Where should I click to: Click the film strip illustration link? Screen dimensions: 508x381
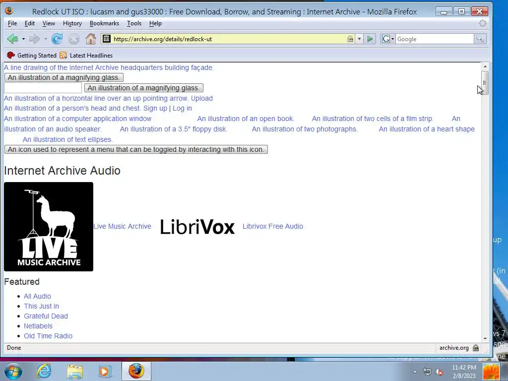pyautogui.click(x=373, y=119)
